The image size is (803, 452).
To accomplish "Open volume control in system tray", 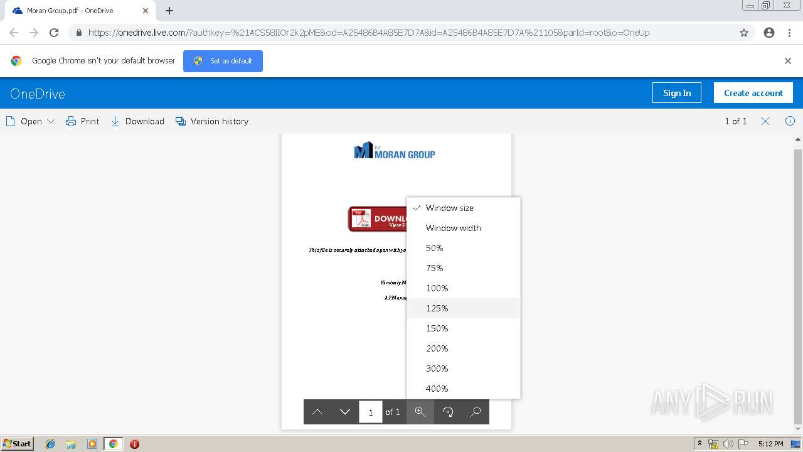I will 728,444.
